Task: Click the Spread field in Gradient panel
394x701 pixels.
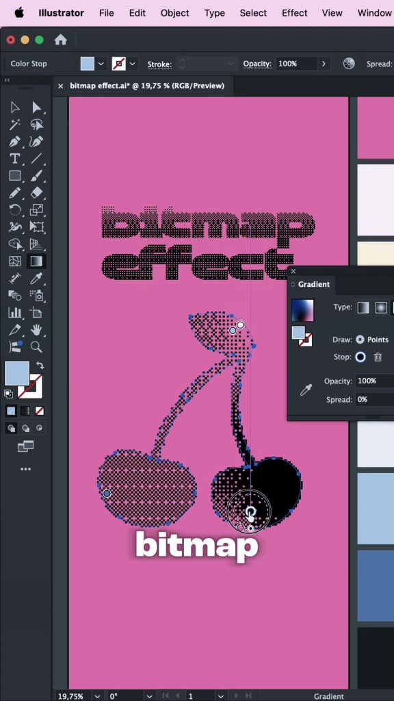Action: point(374,399)
